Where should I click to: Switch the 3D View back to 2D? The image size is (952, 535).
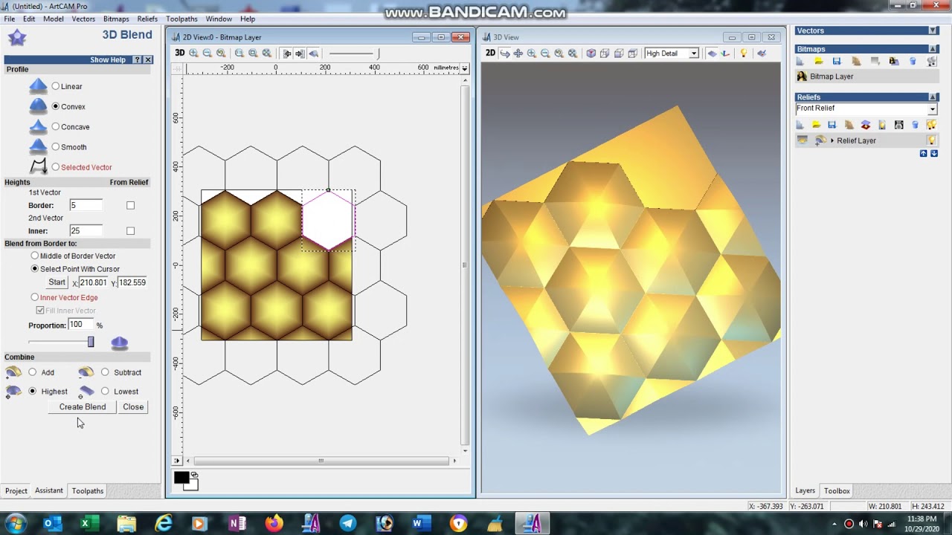(x=490, y=53)
